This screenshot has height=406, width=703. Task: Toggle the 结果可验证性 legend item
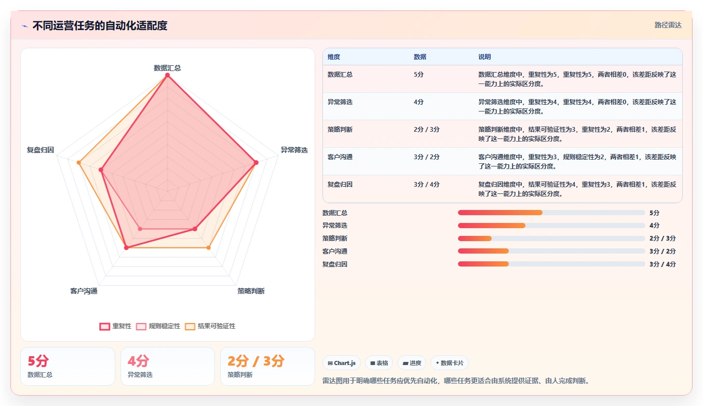point(210,326)
